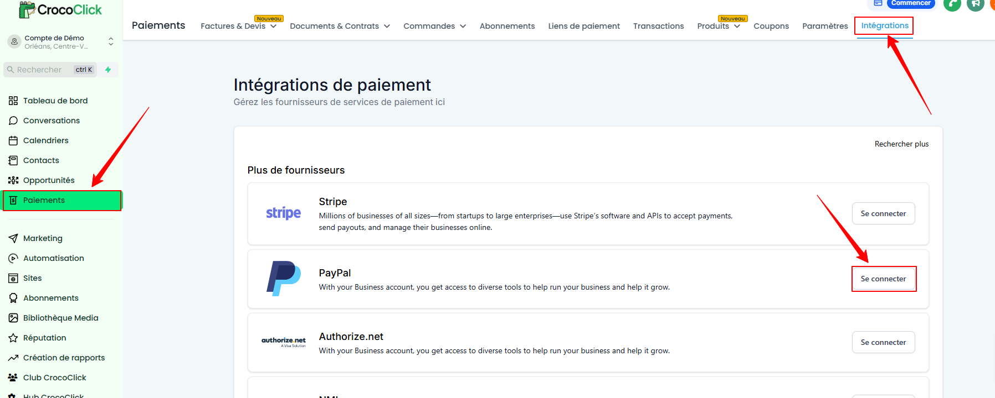Select the Coupons tab

point(771,26)
